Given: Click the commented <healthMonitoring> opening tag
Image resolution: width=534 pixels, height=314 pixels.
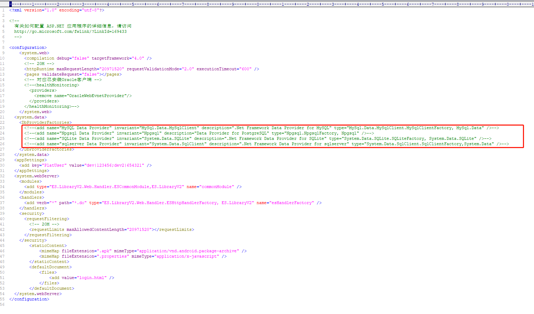Looking at the screenshot, I should point(52,85).
